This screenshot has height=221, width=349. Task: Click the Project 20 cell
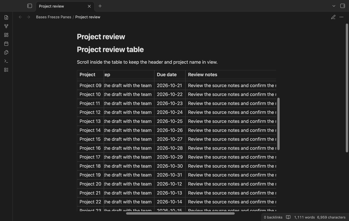point(90,184)
